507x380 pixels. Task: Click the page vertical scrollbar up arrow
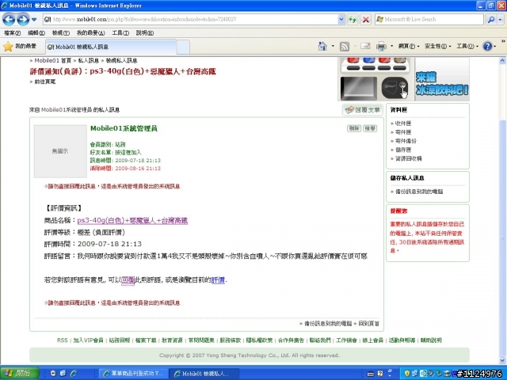(x=502, y=60)
